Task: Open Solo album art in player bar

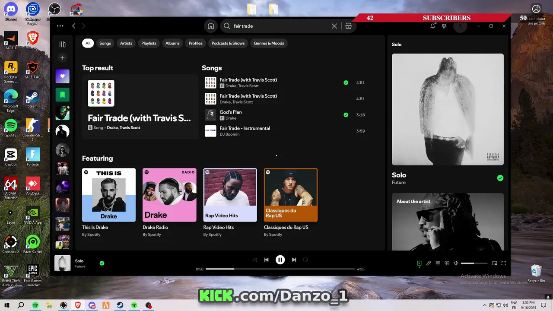Action: (62, 263)
